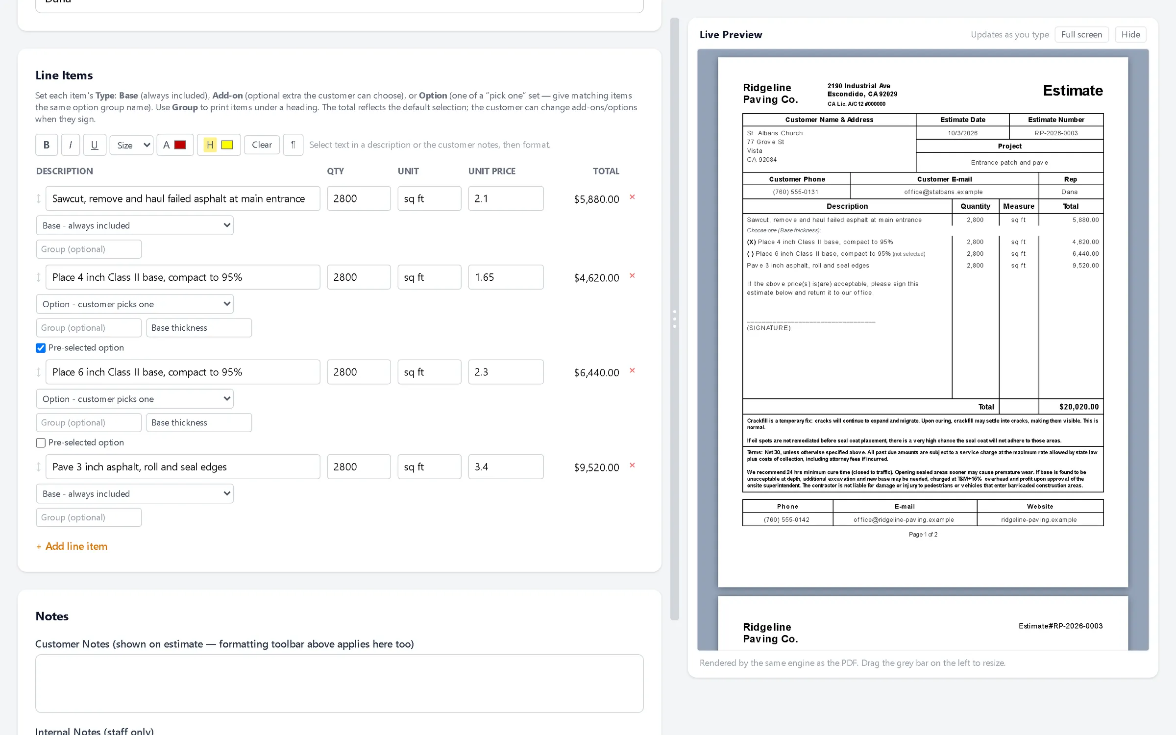Open type dropdown for Place 6 inch item
Image resolution: width=1176 pixels, height=735 pixels.
135,399
